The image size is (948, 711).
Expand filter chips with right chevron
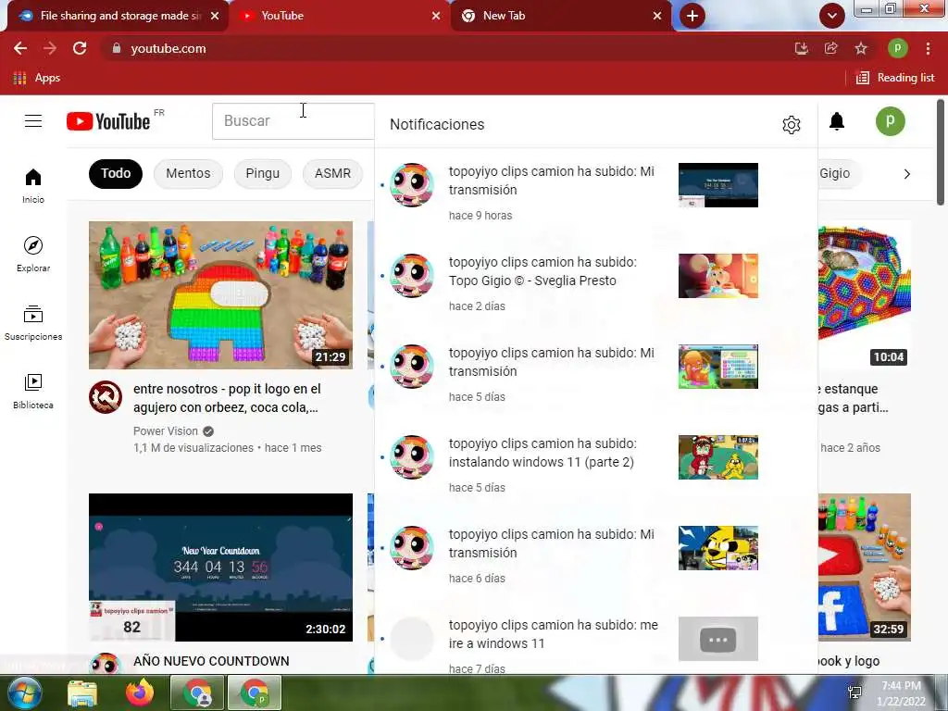tap(906, 174)
